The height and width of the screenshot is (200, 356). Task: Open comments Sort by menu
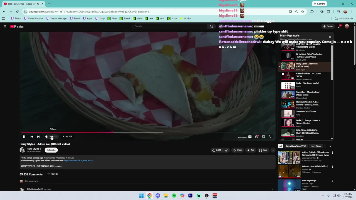pos(53,174)
